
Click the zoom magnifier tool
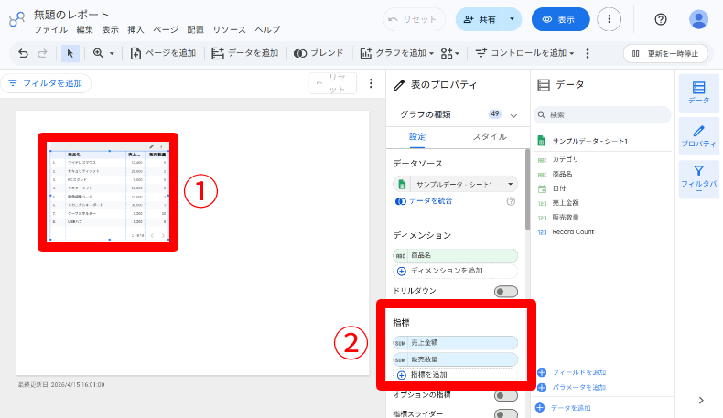pos(98,53)
